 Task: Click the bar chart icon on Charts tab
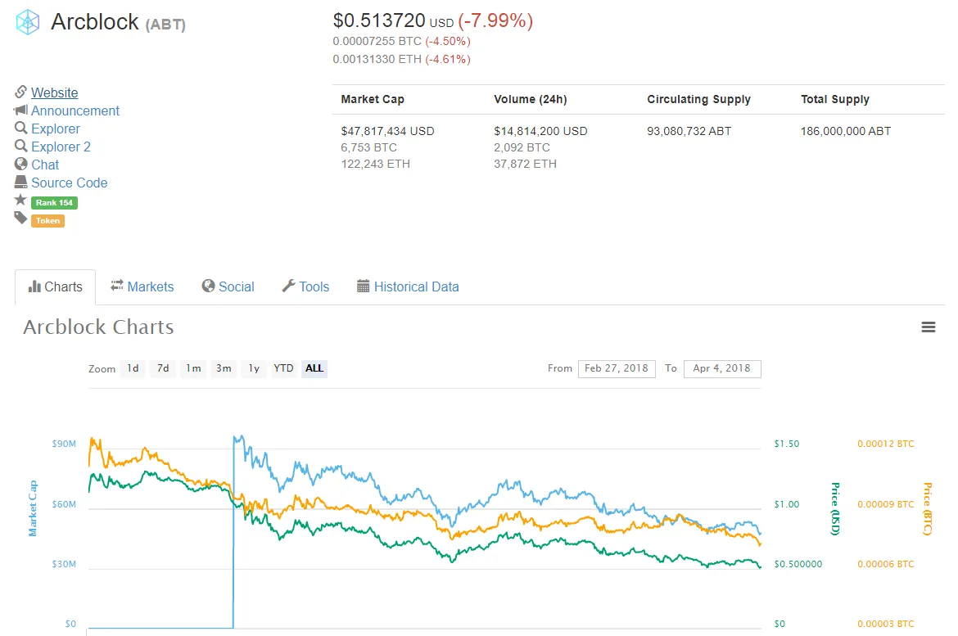coord(35,286)
